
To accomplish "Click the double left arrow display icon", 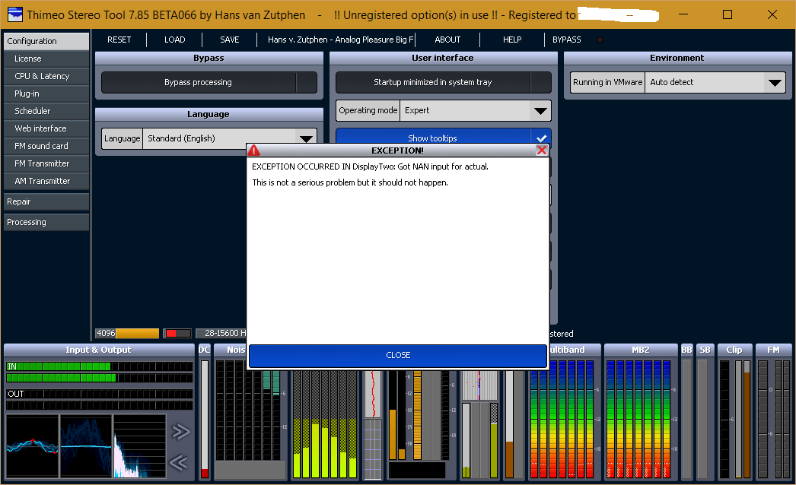I will 179,462.
